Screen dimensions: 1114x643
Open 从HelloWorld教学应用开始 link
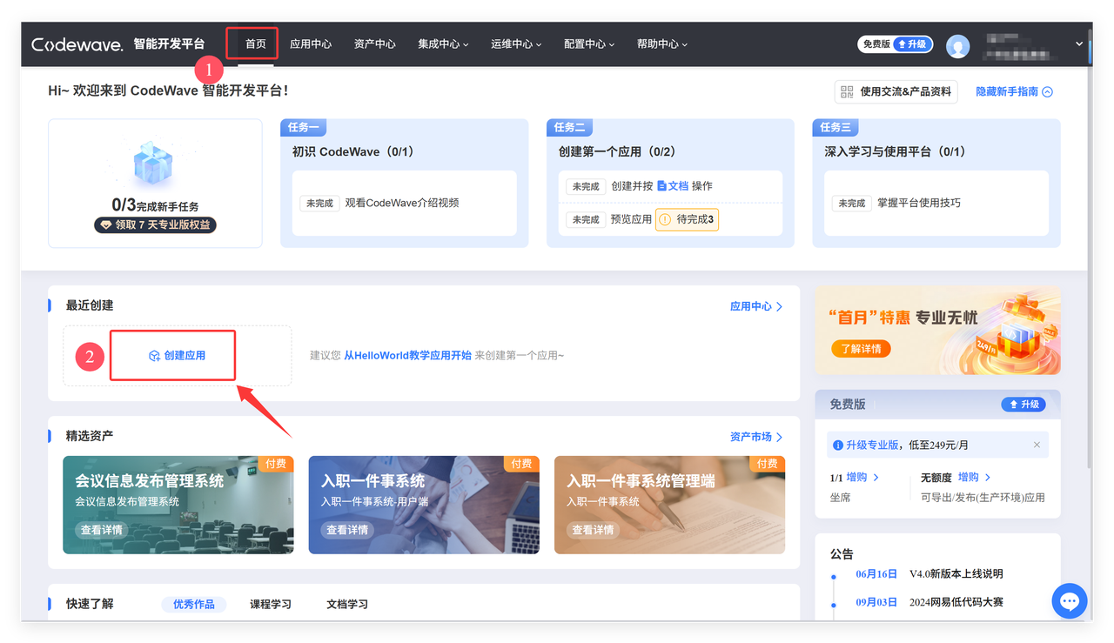tap(407, 355)
